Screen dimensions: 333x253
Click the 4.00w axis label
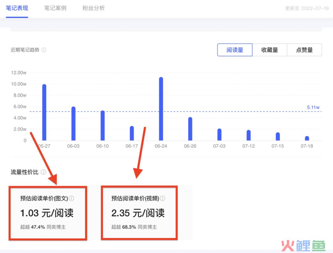click(20, 118)
